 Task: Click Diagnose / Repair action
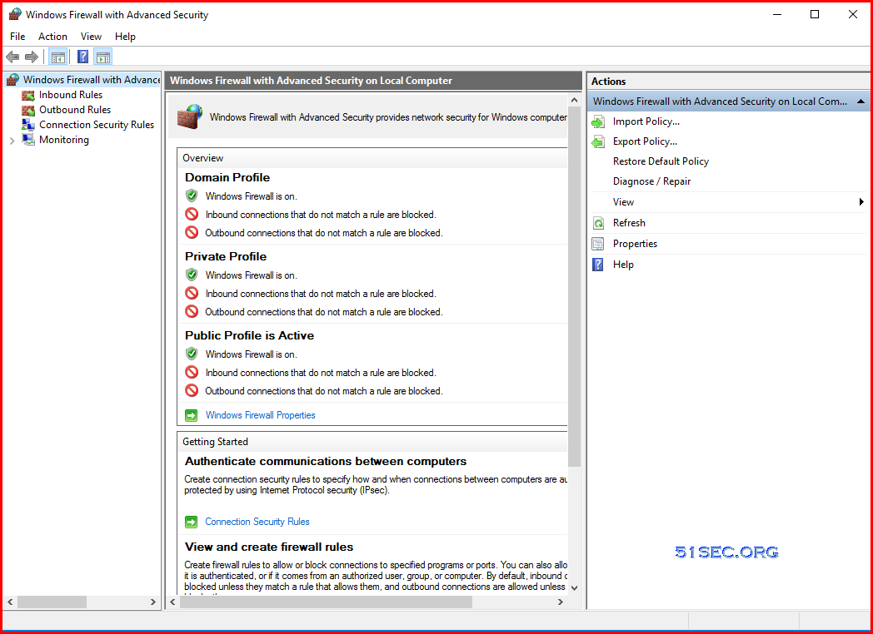pyautogui.click(x=652, y=181)
